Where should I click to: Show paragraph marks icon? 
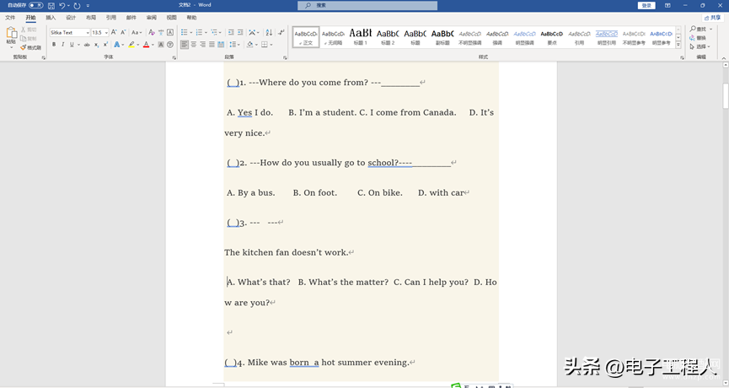281,32
